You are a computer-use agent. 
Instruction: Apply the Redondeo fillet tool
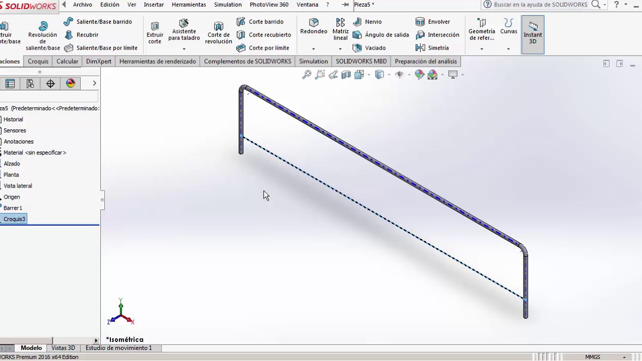tap(313, 27)
